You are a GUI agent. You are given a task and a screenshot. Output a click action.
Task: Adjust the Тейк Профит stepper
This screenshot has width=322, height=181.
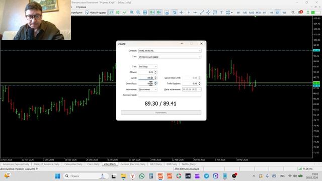[x=200, y=83]
